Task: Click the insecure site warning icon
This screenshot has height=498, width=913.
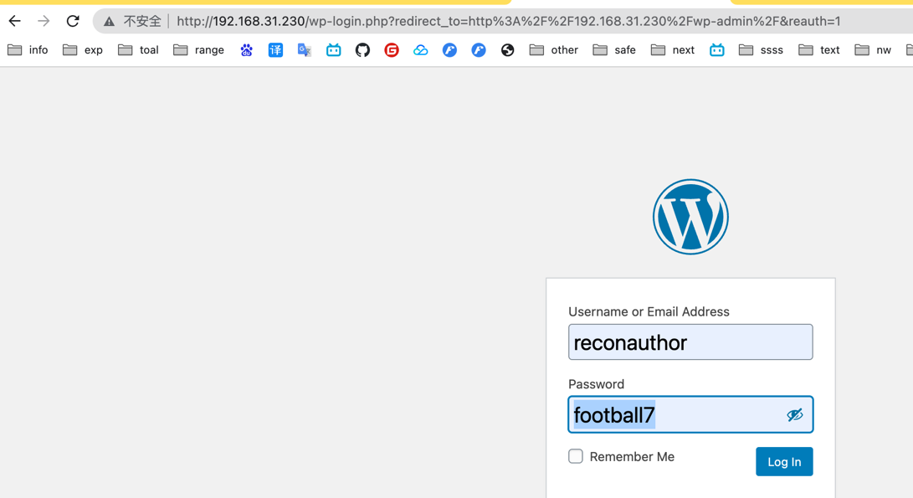Action: [x=110, y=21]
